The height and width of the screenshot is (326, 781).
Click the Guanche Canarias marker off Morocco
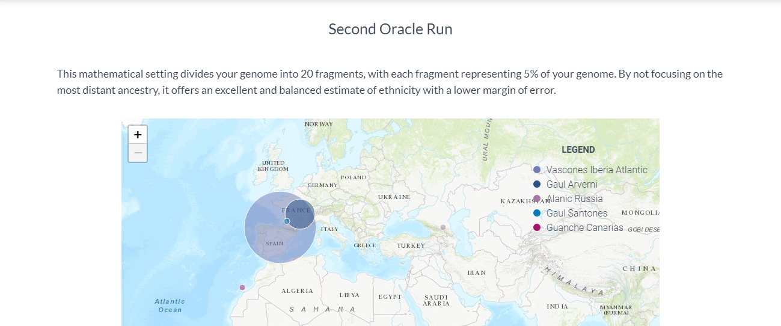click(242, 288)
